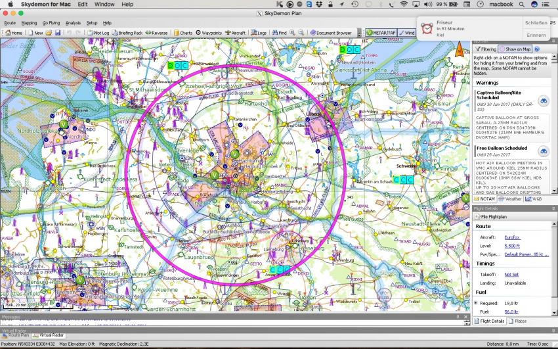Click Erinnern on the reminder notification
Viewport: 558px width, 349px height.
[536, 35]
